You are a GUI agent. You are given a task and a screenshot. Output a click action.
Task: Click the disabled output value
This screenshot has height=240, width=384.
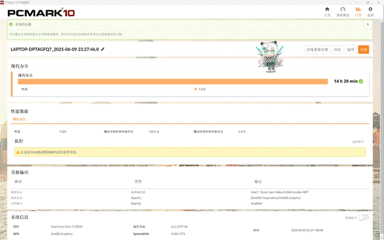point(256,203)
